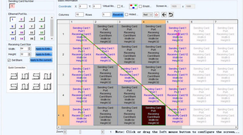
Task: Select row header 2 in grid
Action: [63, 54]
